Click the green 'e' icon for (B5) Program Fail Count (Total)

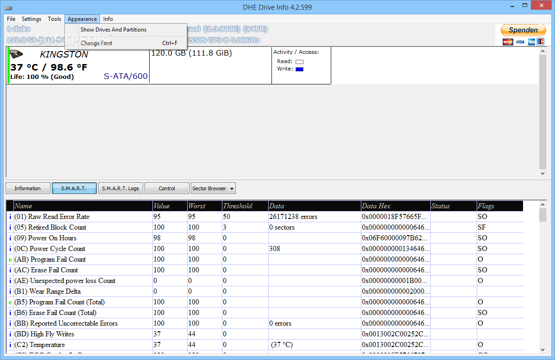click(10, 302)
